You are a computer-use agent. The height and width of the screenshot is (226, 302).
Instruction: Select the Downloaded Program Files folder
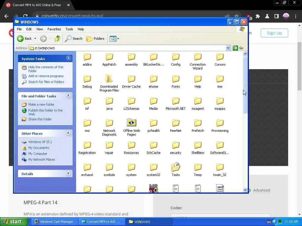pyautogui.click(x=109, y=83)
